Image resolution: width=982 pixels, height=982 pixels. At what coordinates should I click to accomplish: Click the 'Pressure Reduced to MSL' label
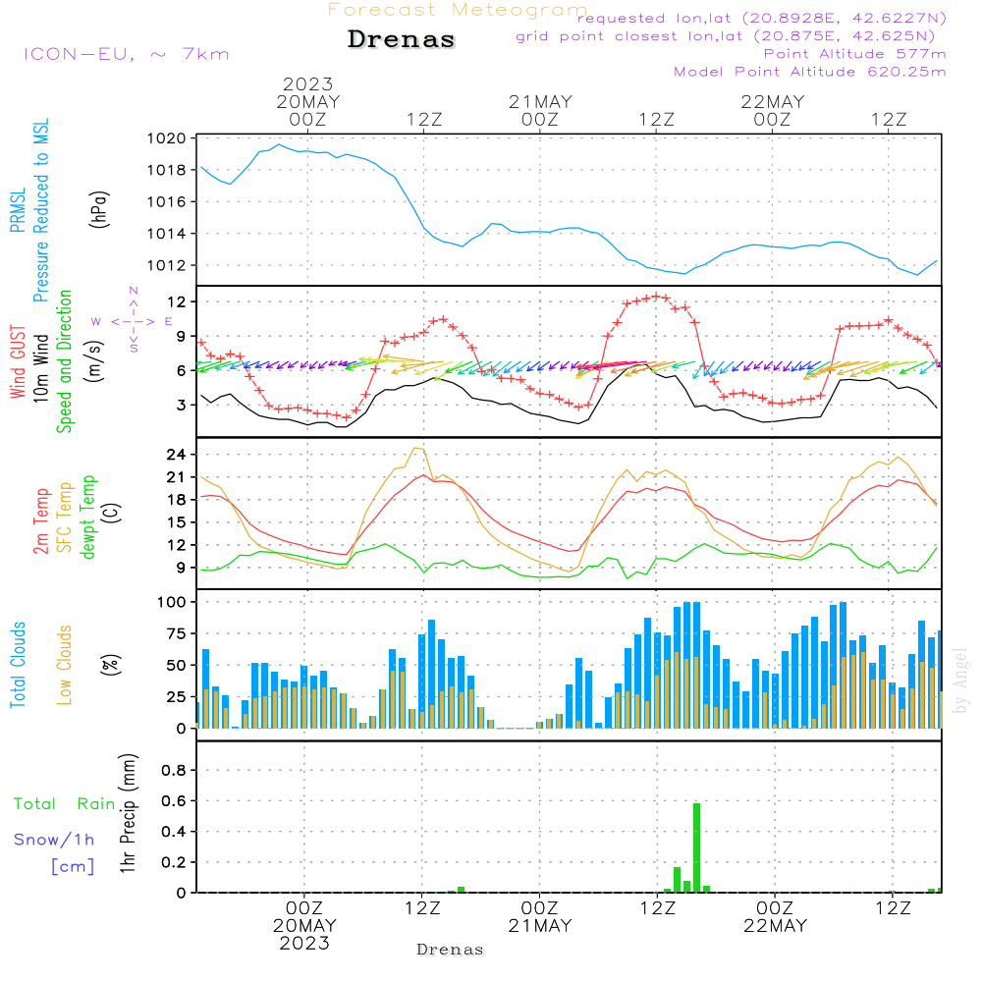tap(40, 210)
